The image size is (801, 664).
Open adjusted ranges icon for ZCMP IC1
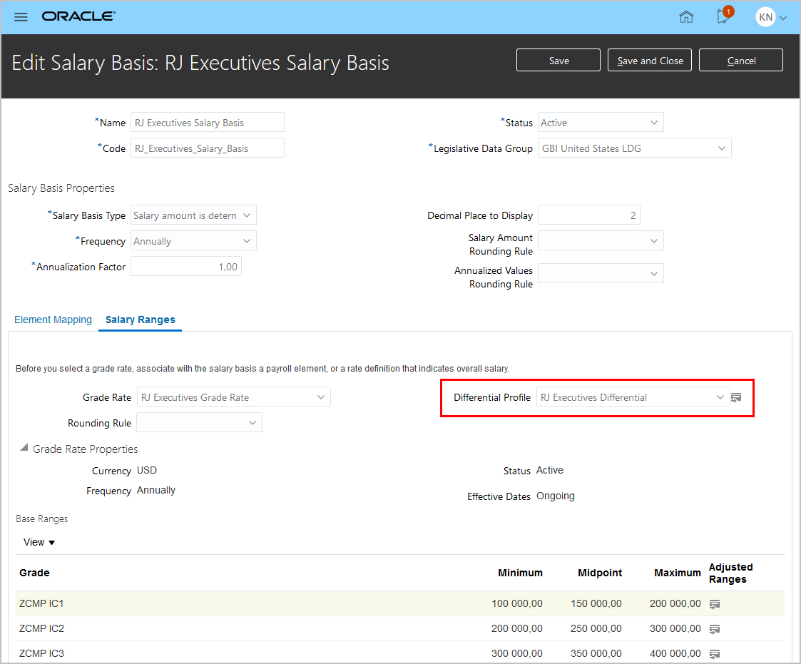(x=715, y=604)
